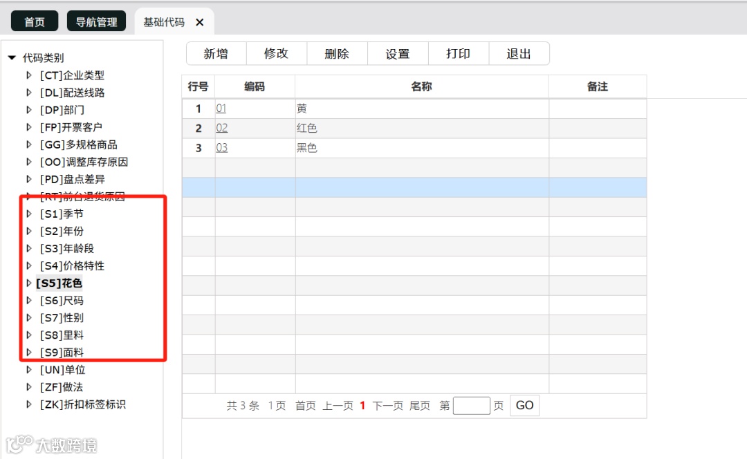747x459 pixels.
Task: Open code link 01
Action: pos(221,109)
